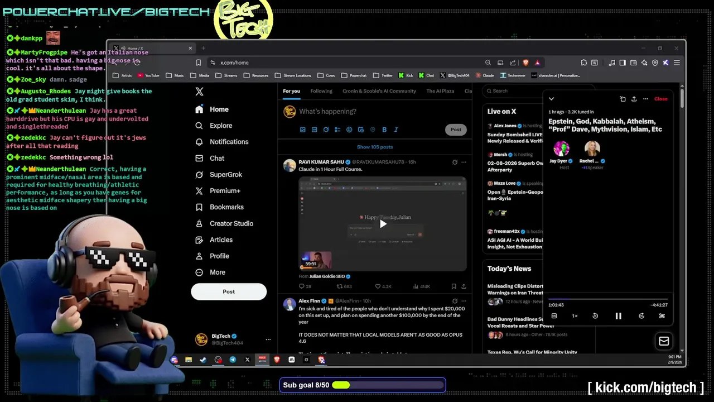714x402 pixels.
Task: Open the floating Messages envelope button
Action: coord(664,341)
